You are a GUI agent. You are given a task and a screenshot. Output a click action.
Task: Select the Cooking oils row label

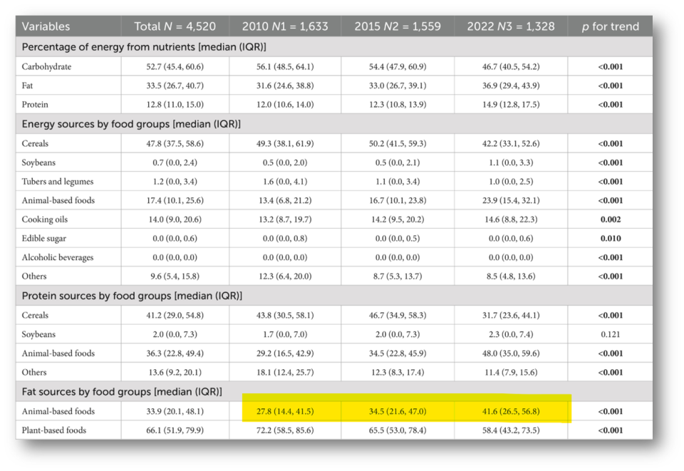(45, 219)
